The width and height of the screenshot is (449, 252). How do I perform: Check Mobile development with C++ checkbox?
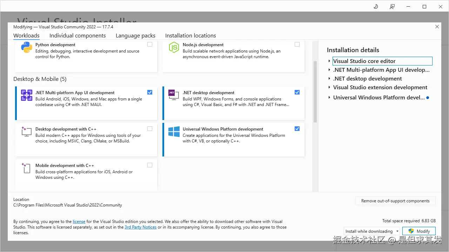(150, 165)
